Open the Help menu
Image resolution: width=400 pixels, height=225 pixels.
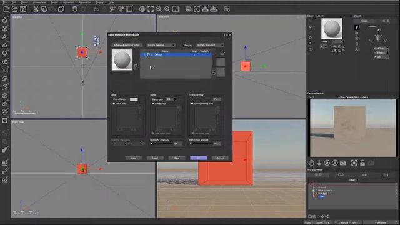(111, 2)
